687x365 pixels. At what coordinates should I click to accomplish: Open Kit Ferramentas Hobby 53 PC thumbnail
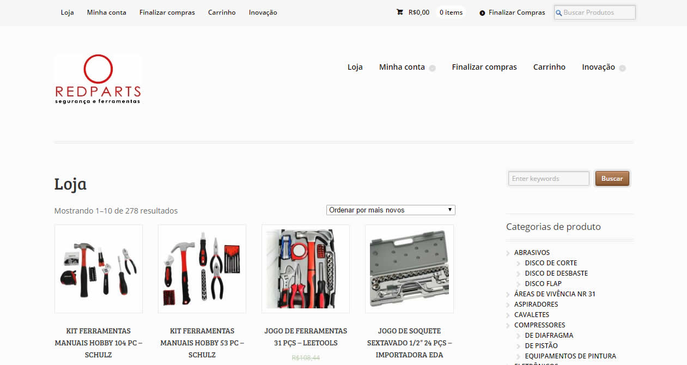[202, 269]
